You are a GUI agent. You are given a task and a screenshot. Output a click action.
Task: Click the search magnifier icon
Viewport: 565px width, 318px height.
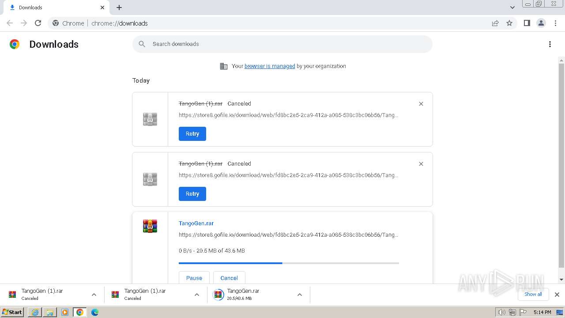point(142,44)
